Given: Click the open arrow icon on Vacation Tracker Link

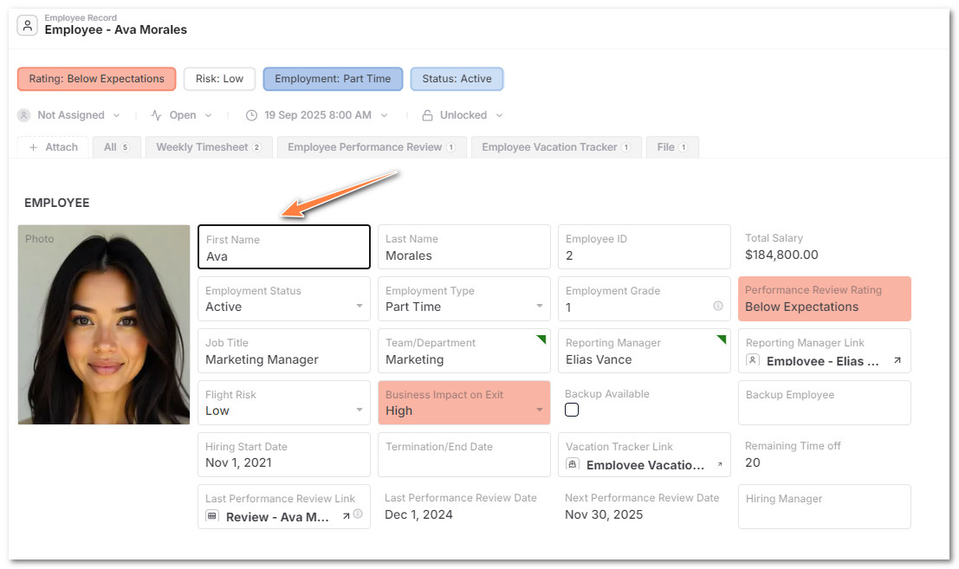Looking at the screenshot, I should [x=717, y=465].
